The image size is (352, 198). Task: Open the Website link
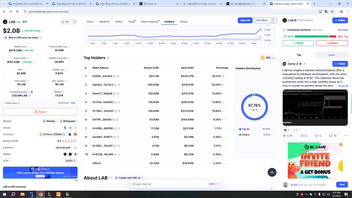49,121
